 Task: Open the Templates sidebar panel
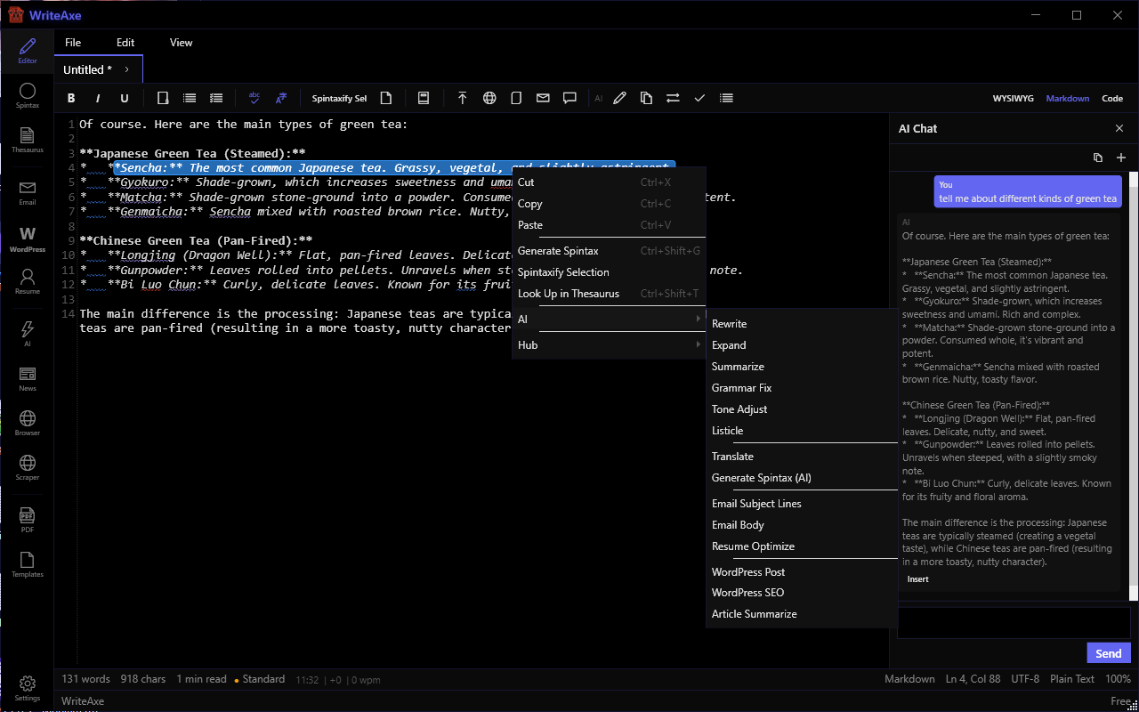(27, 562)
